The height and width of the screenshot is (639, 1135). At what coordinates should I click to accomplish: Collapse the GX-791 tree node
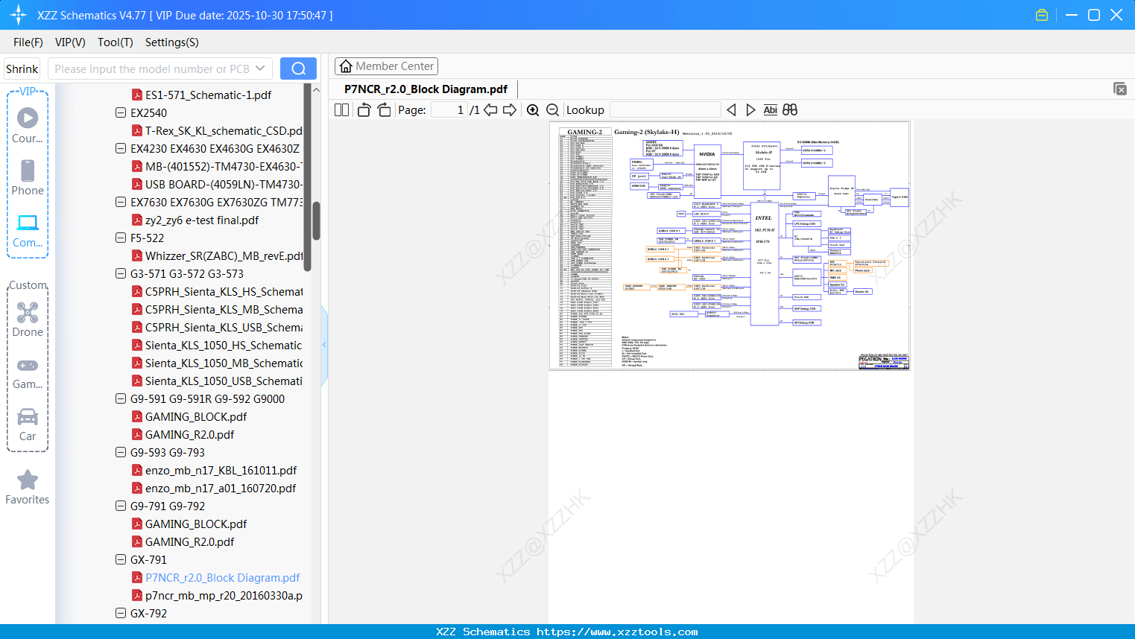click(121, 559)
